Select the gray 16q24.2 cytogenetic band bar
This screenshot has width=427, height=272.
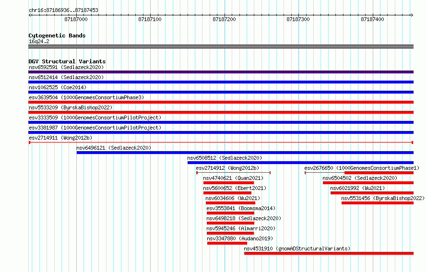221,47
